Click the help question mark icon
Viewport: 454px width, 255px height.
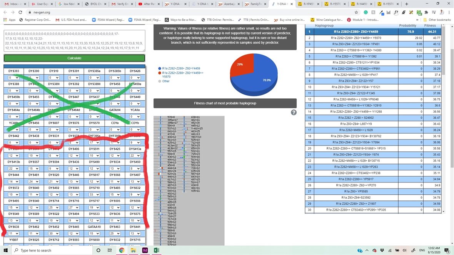click(x=294, y=113)
